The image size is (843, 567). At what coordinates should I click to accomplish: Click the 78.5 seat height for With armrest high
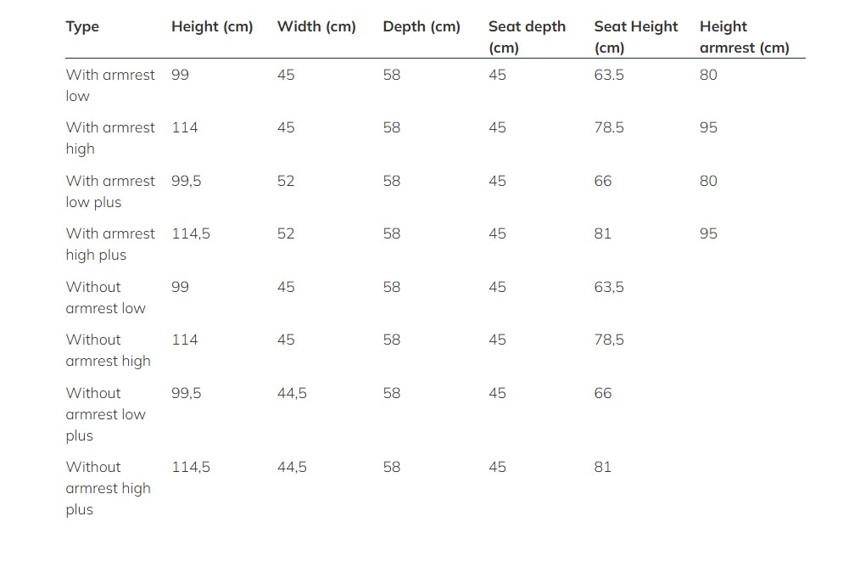[x=609, y=127]
